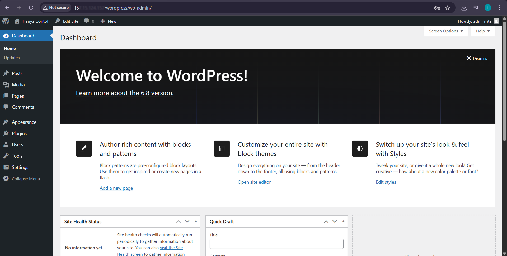Screen dimensions: 507x256
Task: Open the New menu in admin bar
Action: pos(108,21)
